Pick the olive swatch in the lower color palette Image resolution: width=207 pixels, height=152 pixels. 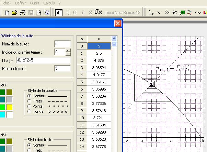10,141
